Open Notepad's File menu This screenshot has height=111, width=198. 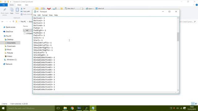coord(35,15)
